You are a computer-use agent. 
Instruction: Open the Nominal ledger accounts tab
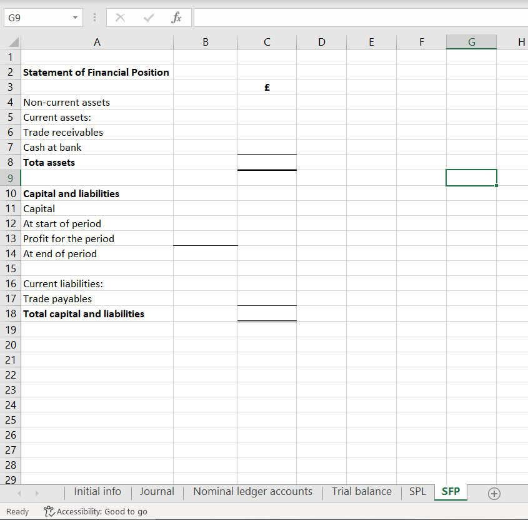pyautogui.click(x=253, y=492)
